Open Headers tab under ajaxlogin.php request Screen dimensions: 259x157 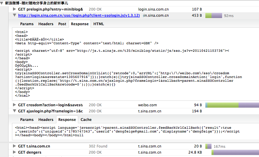(x=46, y=120)
